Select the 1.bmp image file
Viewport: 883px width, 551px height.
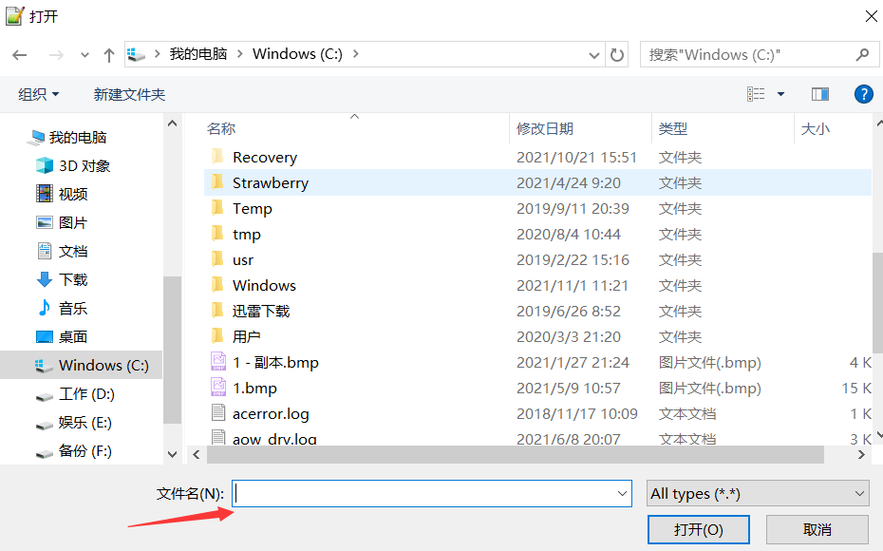[254, 388]
